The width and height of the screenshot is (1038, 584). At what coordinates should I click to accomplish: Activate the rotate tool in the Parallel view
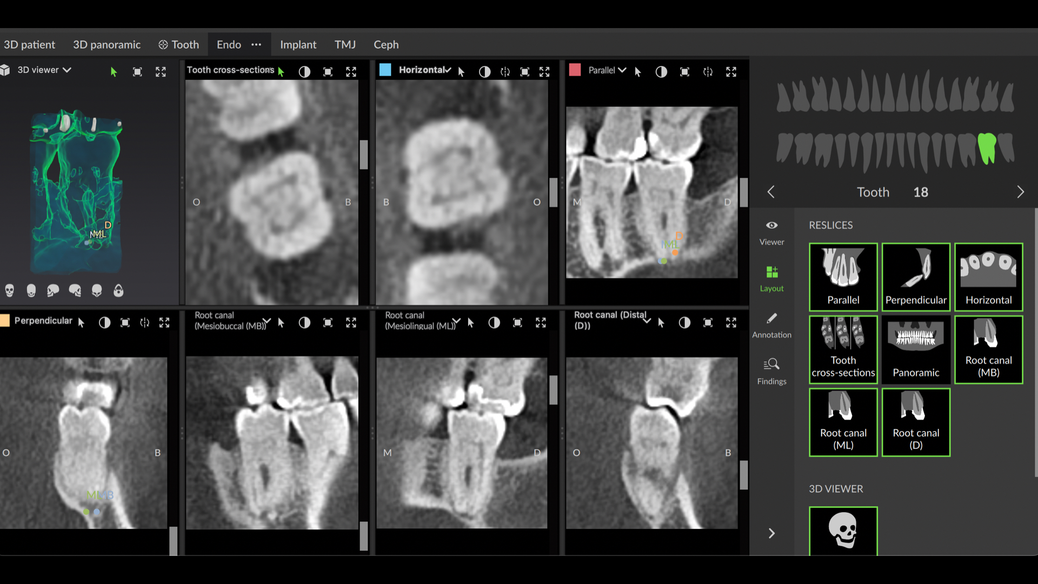709,71
